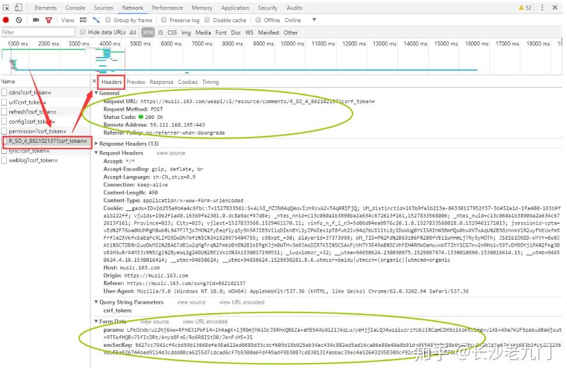Screen dimensions: 567x376
Task: Expand Response Headers (13) section
Action: [x=97, y=143]
